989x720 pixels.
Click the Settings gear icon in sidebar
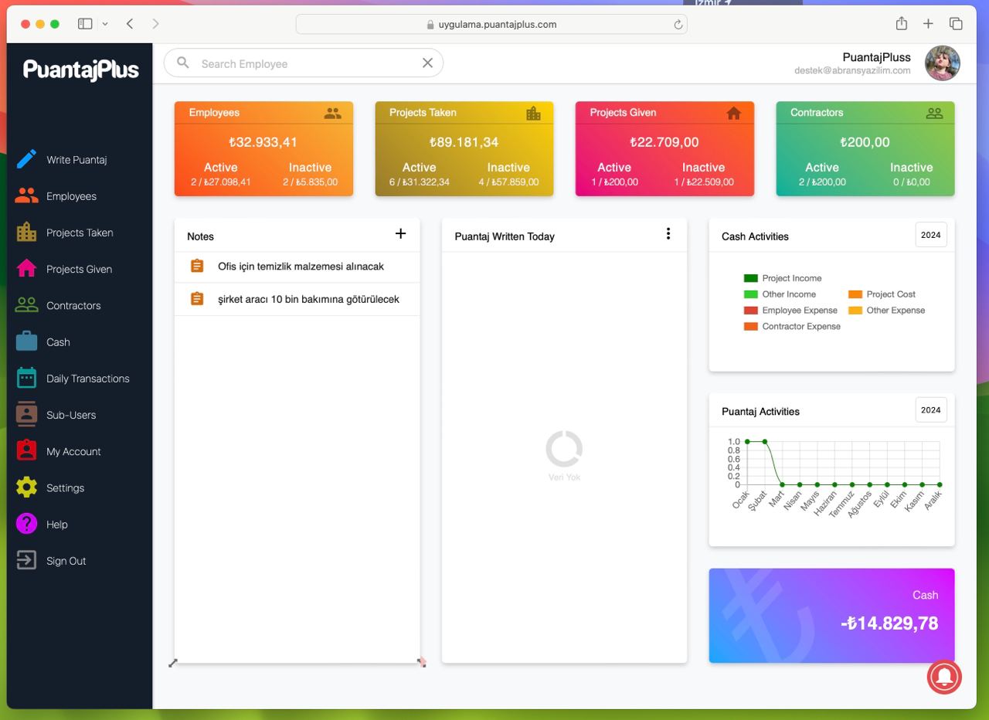(26, 487)
